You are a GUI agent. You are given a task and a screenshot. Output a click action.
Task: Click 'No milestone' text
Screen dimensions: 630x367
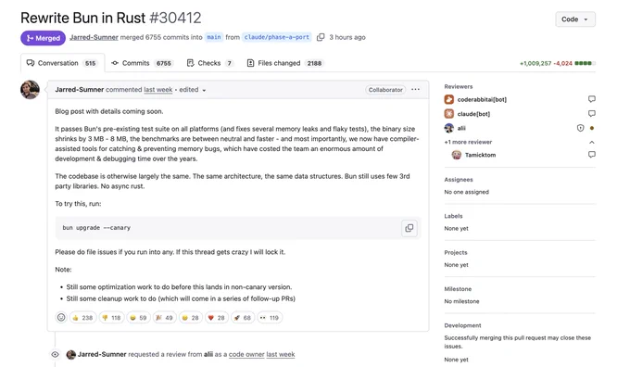pos(461,301)
